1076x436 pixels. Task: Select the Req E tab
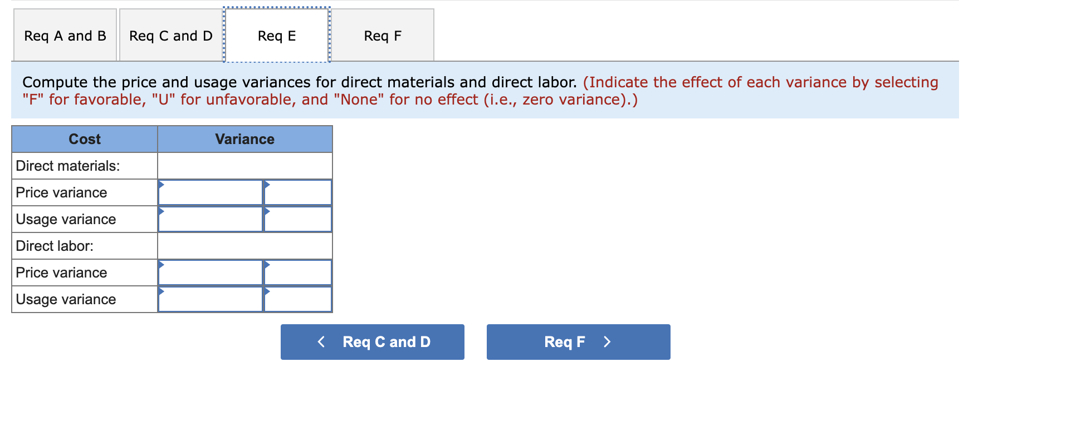click(277, 35)
